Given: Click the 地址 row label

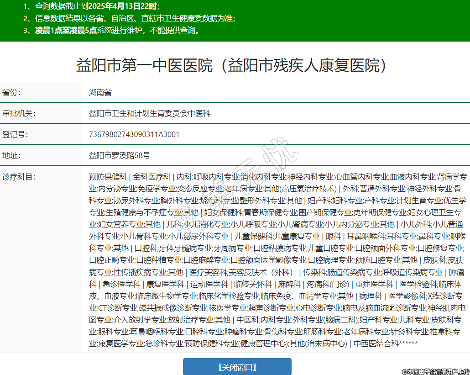Looking at the screenshot, I should click(x=11, y=155).
